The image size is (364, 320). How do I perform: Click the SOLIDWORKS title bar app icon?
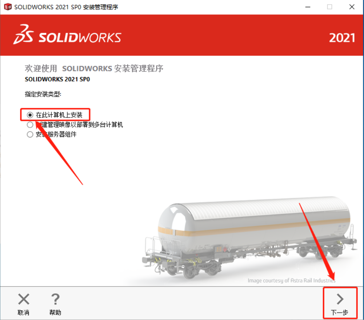pyautogui.click(x=8, y=7)
